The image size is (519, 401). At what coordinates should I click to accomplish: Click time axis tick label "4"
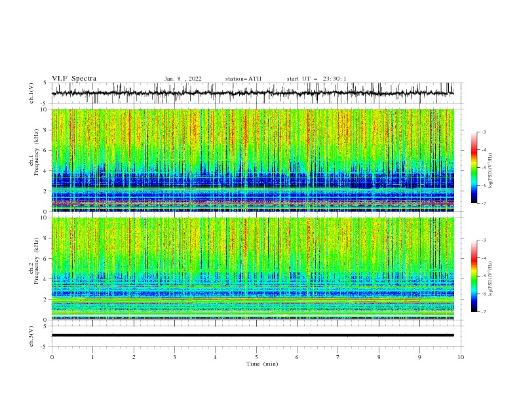[x=215, y=357]
